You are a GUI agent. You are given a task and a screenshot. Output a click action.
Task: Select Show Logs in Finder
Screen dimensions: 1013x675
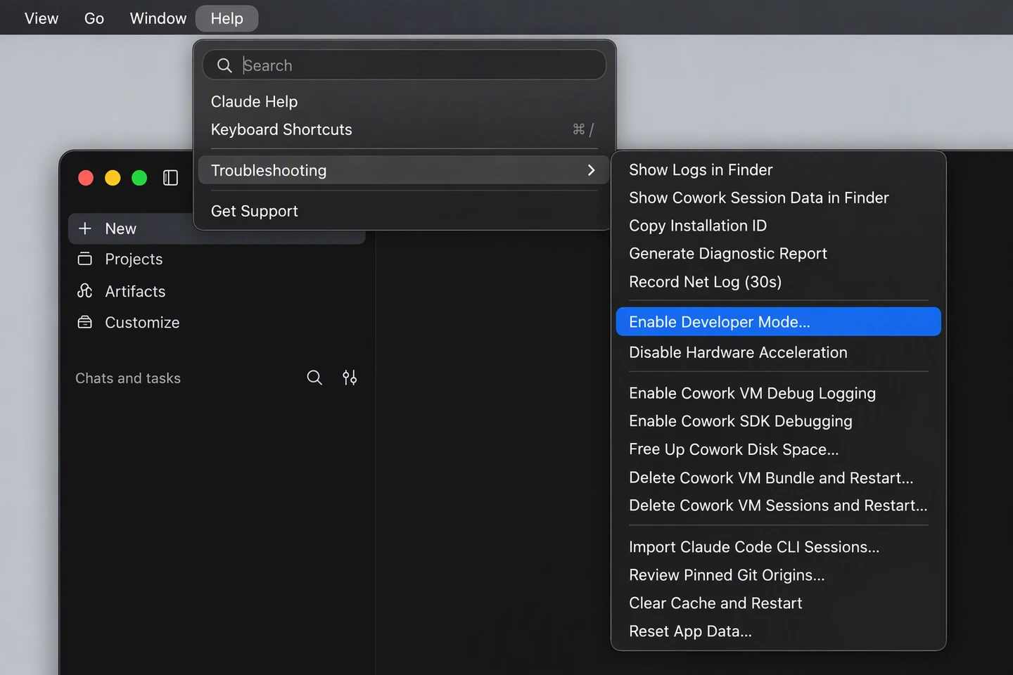click(x=778, y=169)
